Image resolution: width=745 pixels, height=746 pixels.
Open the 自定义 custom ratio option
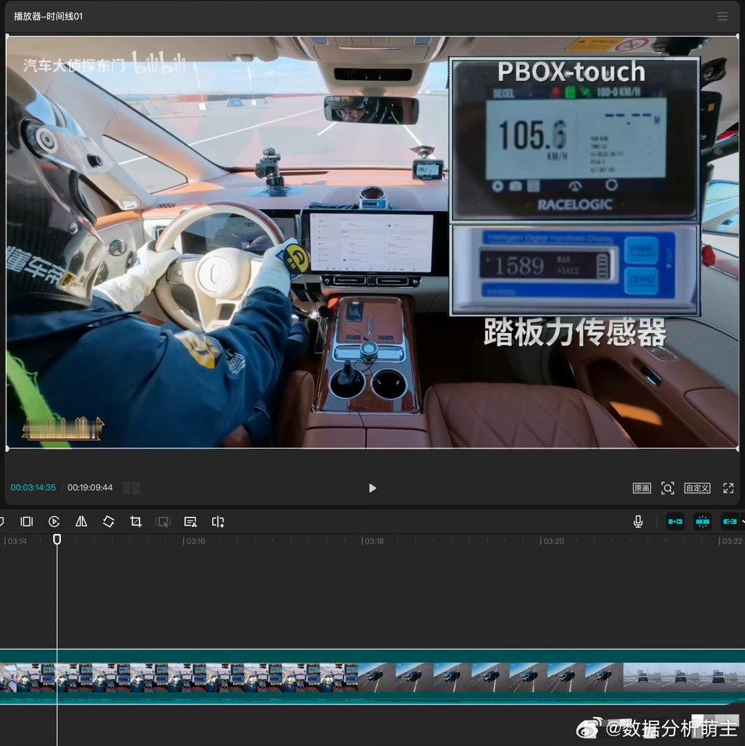[x=697, y=488]
